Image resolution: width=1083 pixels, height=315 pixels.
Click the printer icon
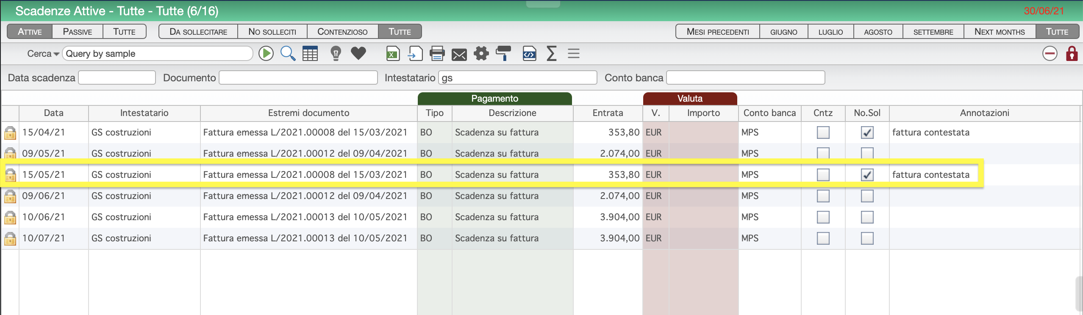click(437, 54)
